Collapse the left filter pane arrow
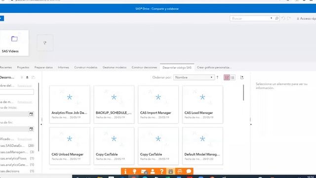This screenshot has height=178, width=316. click(41, 124)
